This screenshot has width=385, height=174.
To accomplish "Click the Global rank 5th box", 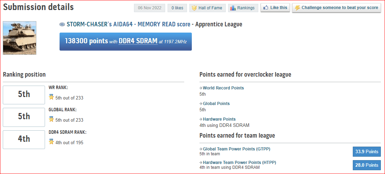I will point(24,117).
